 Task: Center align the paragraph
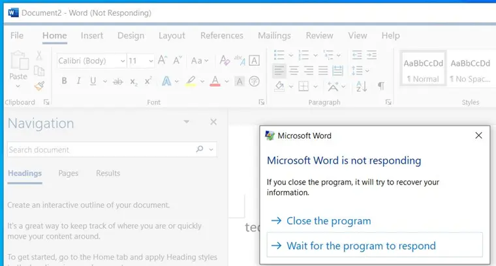coord(294,70)
